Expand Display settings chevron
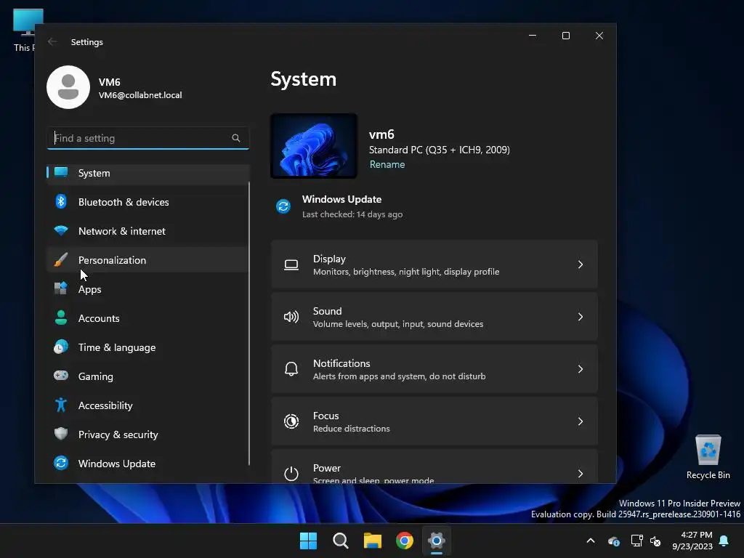 tap(581, 264)
